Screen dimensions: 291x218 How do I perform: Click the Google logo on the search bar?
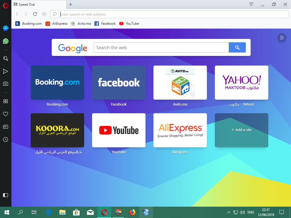tap(72, 48)
